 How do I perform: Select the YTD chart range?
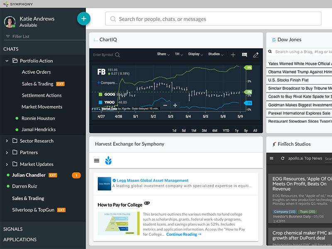pyautogui.click(x=226, y=130)
